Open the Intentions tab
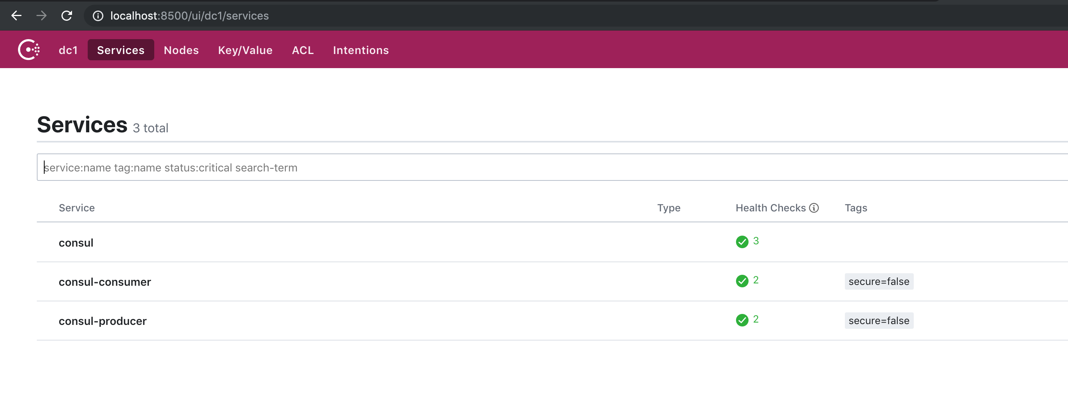The height and width of the screenshot is (411, 1068). point(361,50)
